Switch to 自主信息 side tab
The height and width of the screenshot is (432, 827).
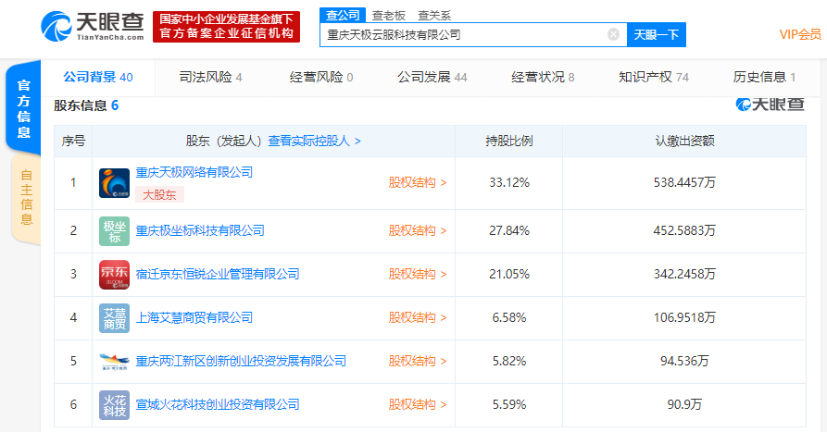(25, 198)
